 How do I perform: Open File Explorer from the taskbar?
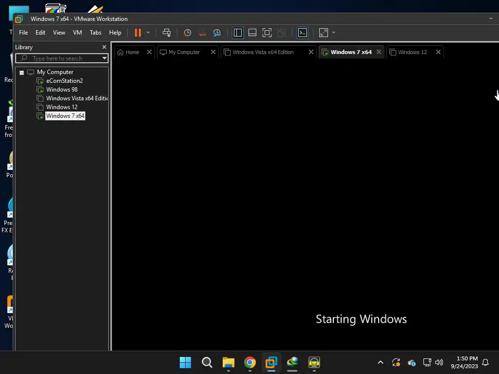(x=229, y=362)
